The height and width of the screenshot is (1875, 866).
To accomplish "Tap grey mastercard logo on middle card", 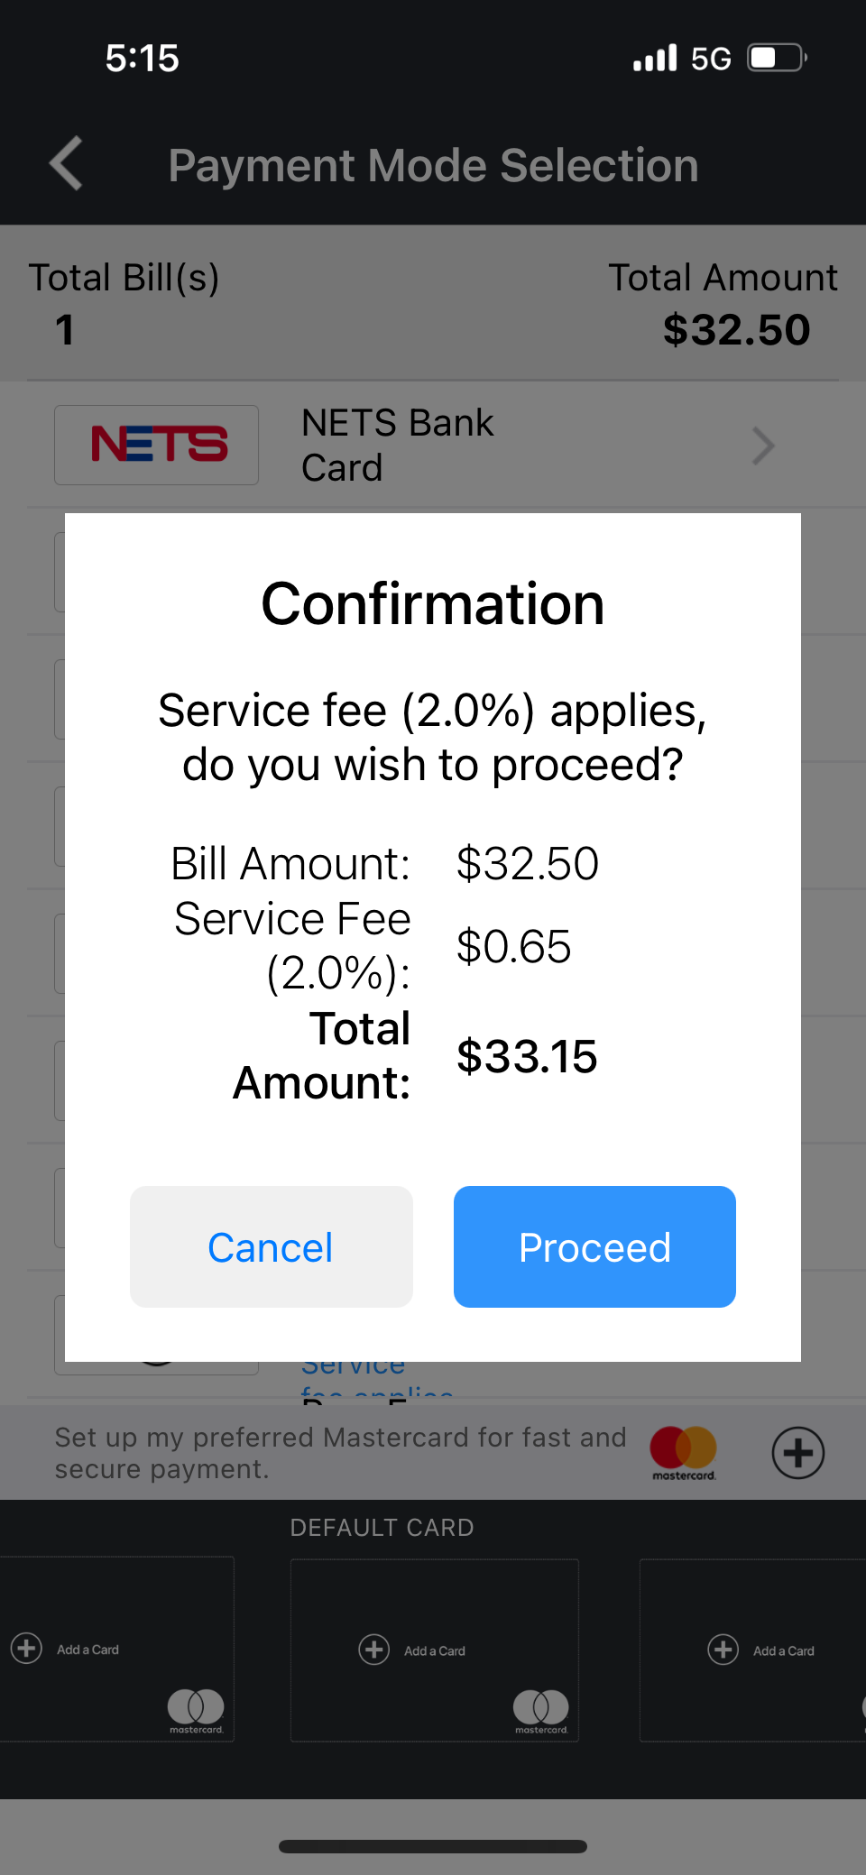I will point(541,1708).
